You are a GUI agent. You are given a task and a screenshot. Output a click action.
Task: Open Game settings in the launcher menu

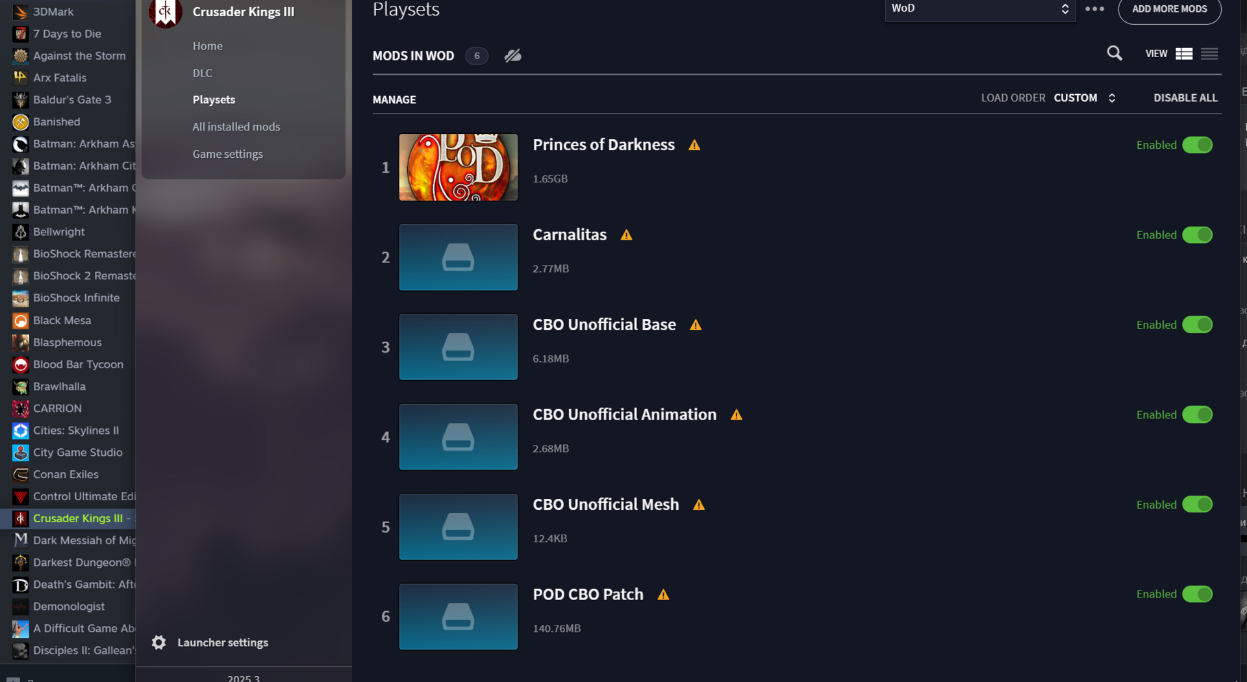click(x=228, y=155)
